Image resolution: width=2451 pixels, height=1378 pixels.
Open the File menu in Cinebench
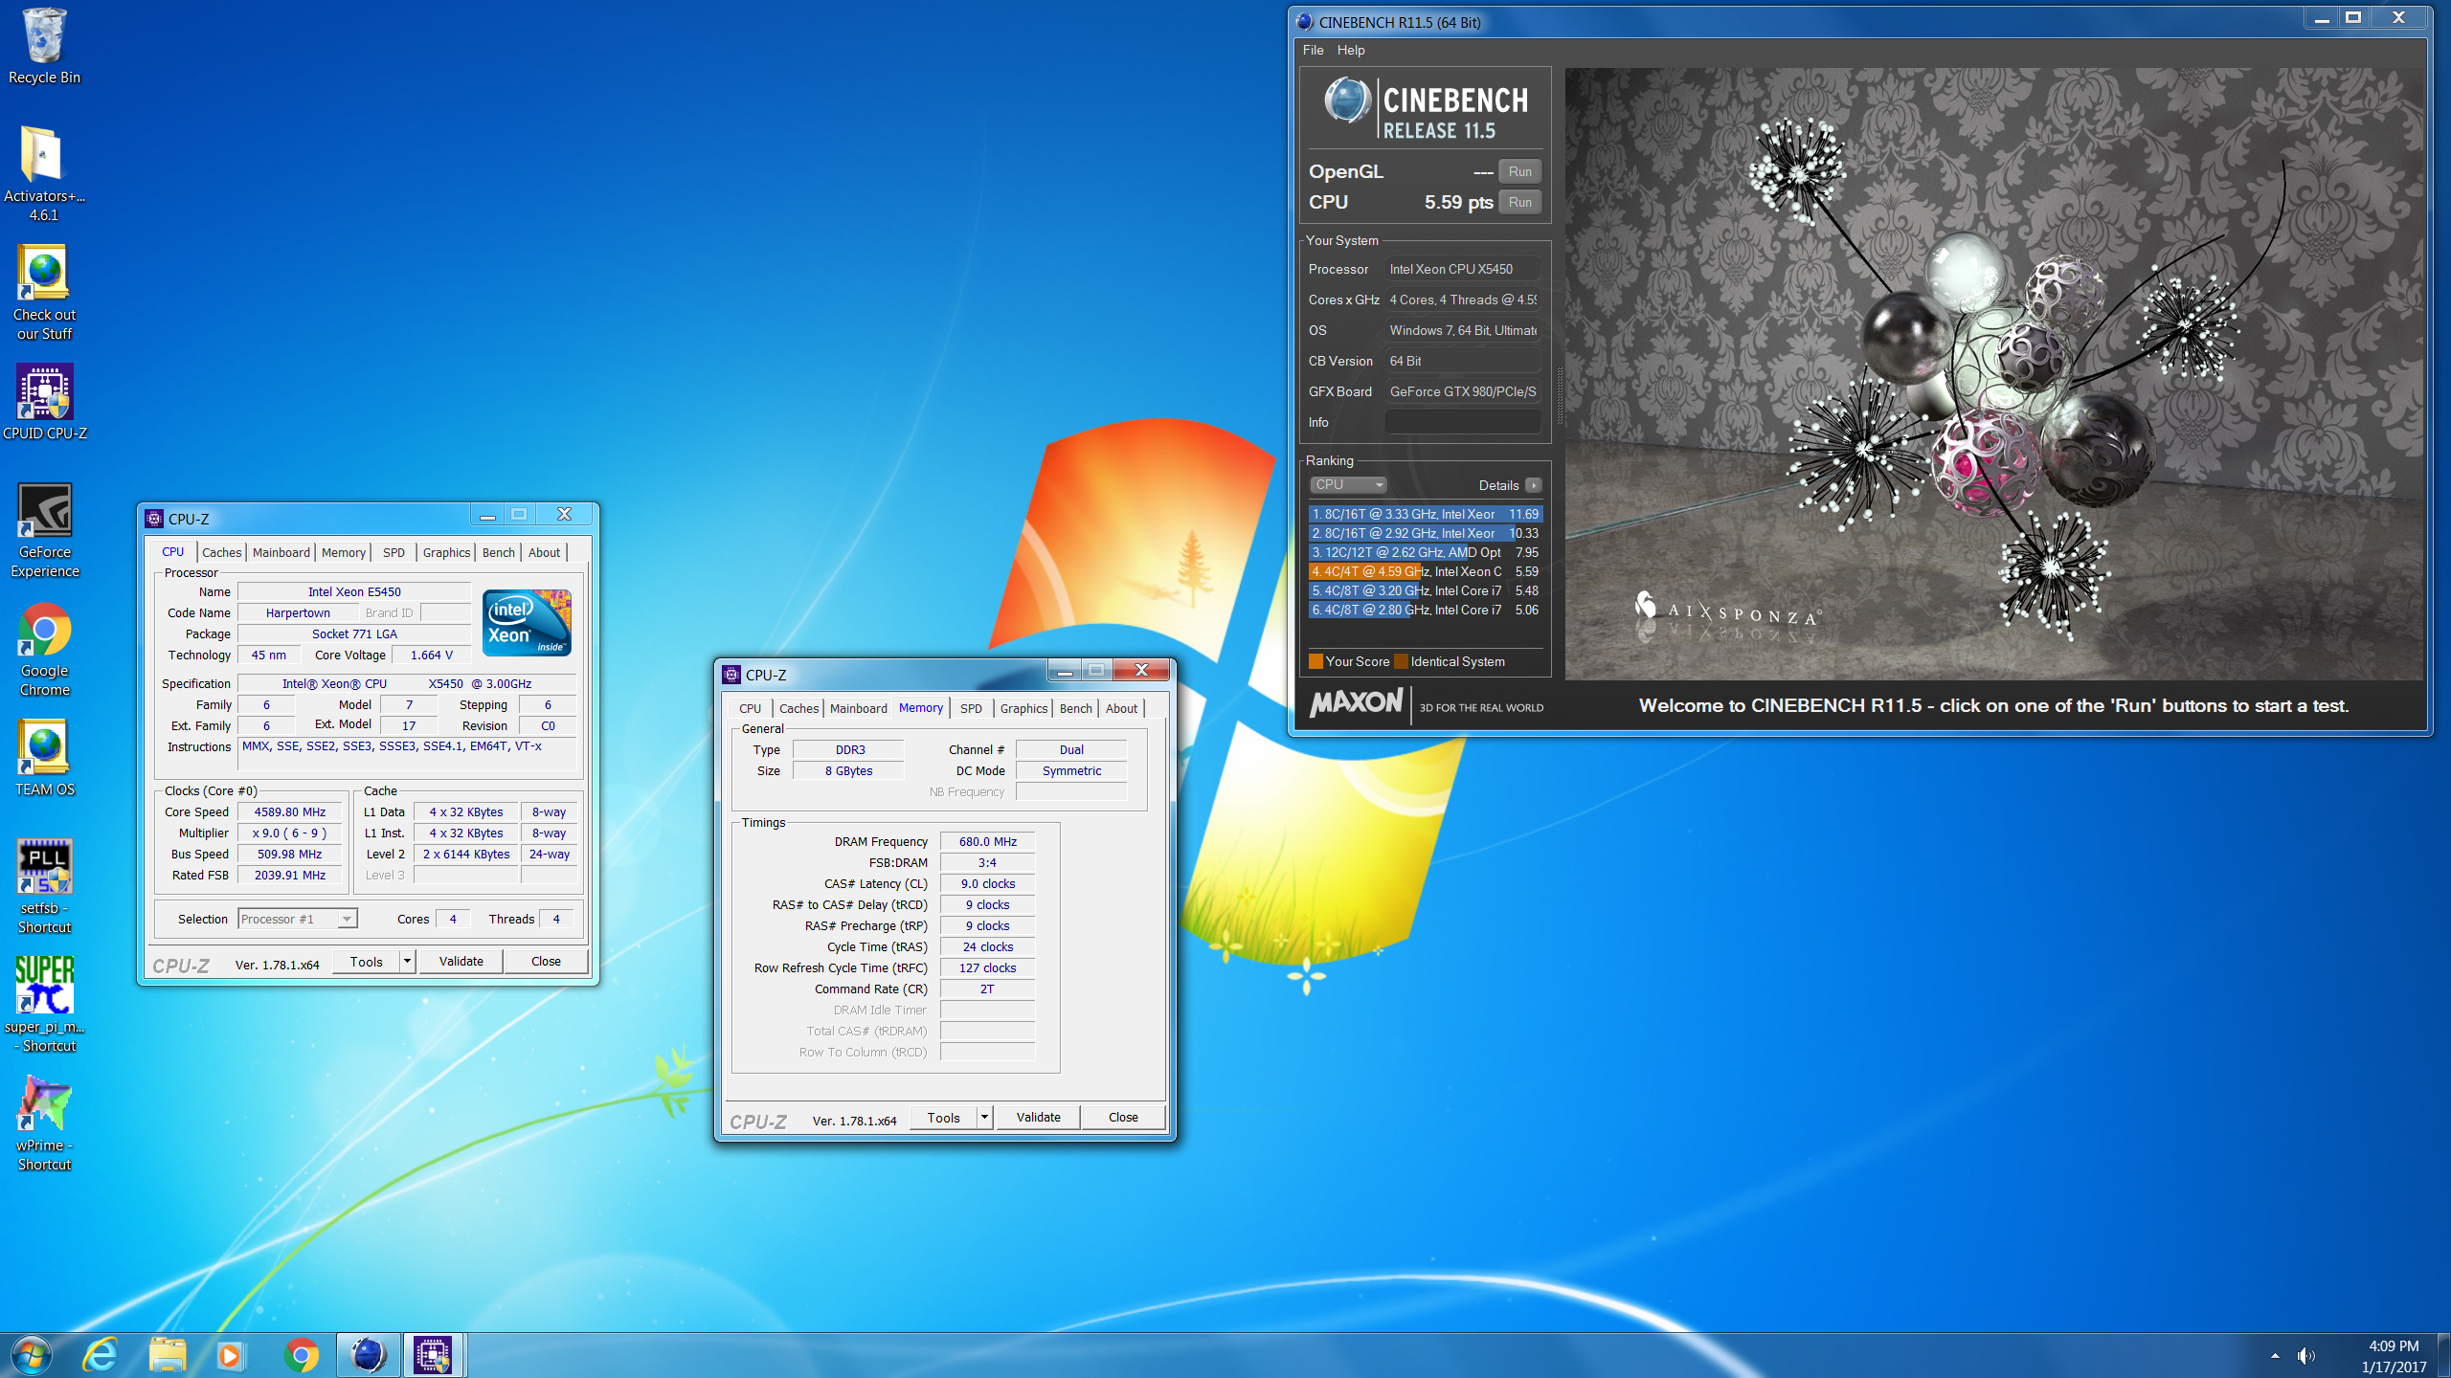coord(1313,50)
